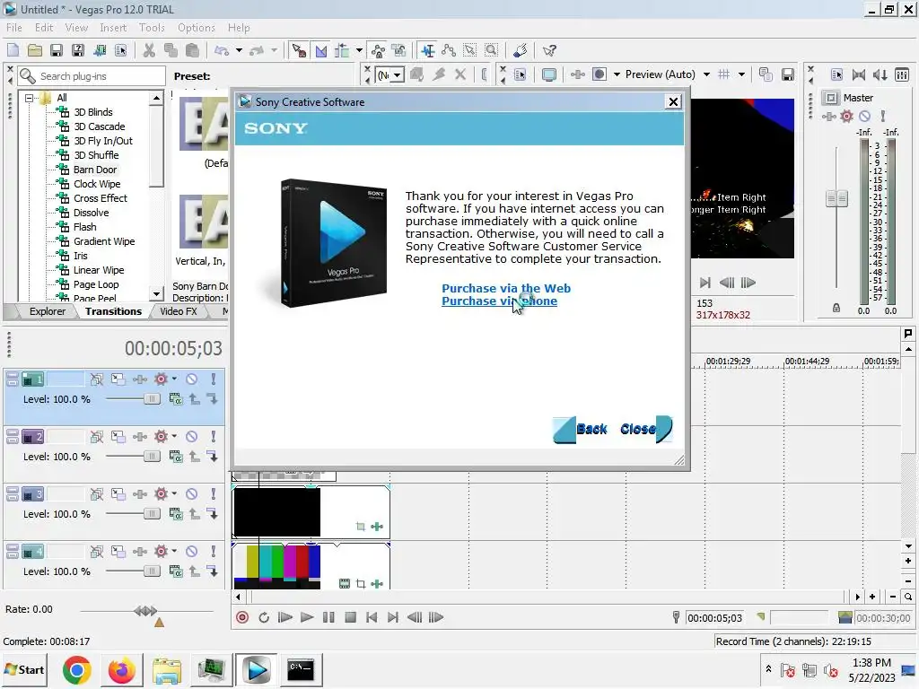
Task: Click the preview grid overlay icon
Action: click(724, 74)
